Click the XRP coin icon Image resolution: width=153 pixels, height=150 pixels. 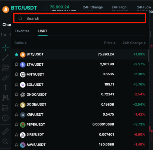click(23, 115)
